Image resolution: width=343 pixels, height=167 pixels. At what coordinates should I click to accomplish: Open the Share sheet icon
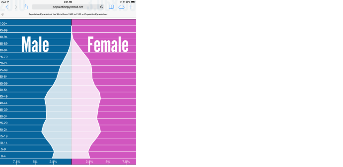[26, 7]
